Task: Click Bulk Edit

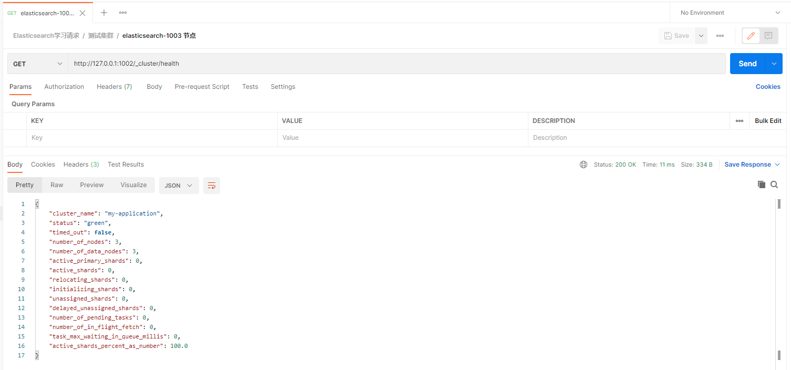Action: tap(768, 121)
